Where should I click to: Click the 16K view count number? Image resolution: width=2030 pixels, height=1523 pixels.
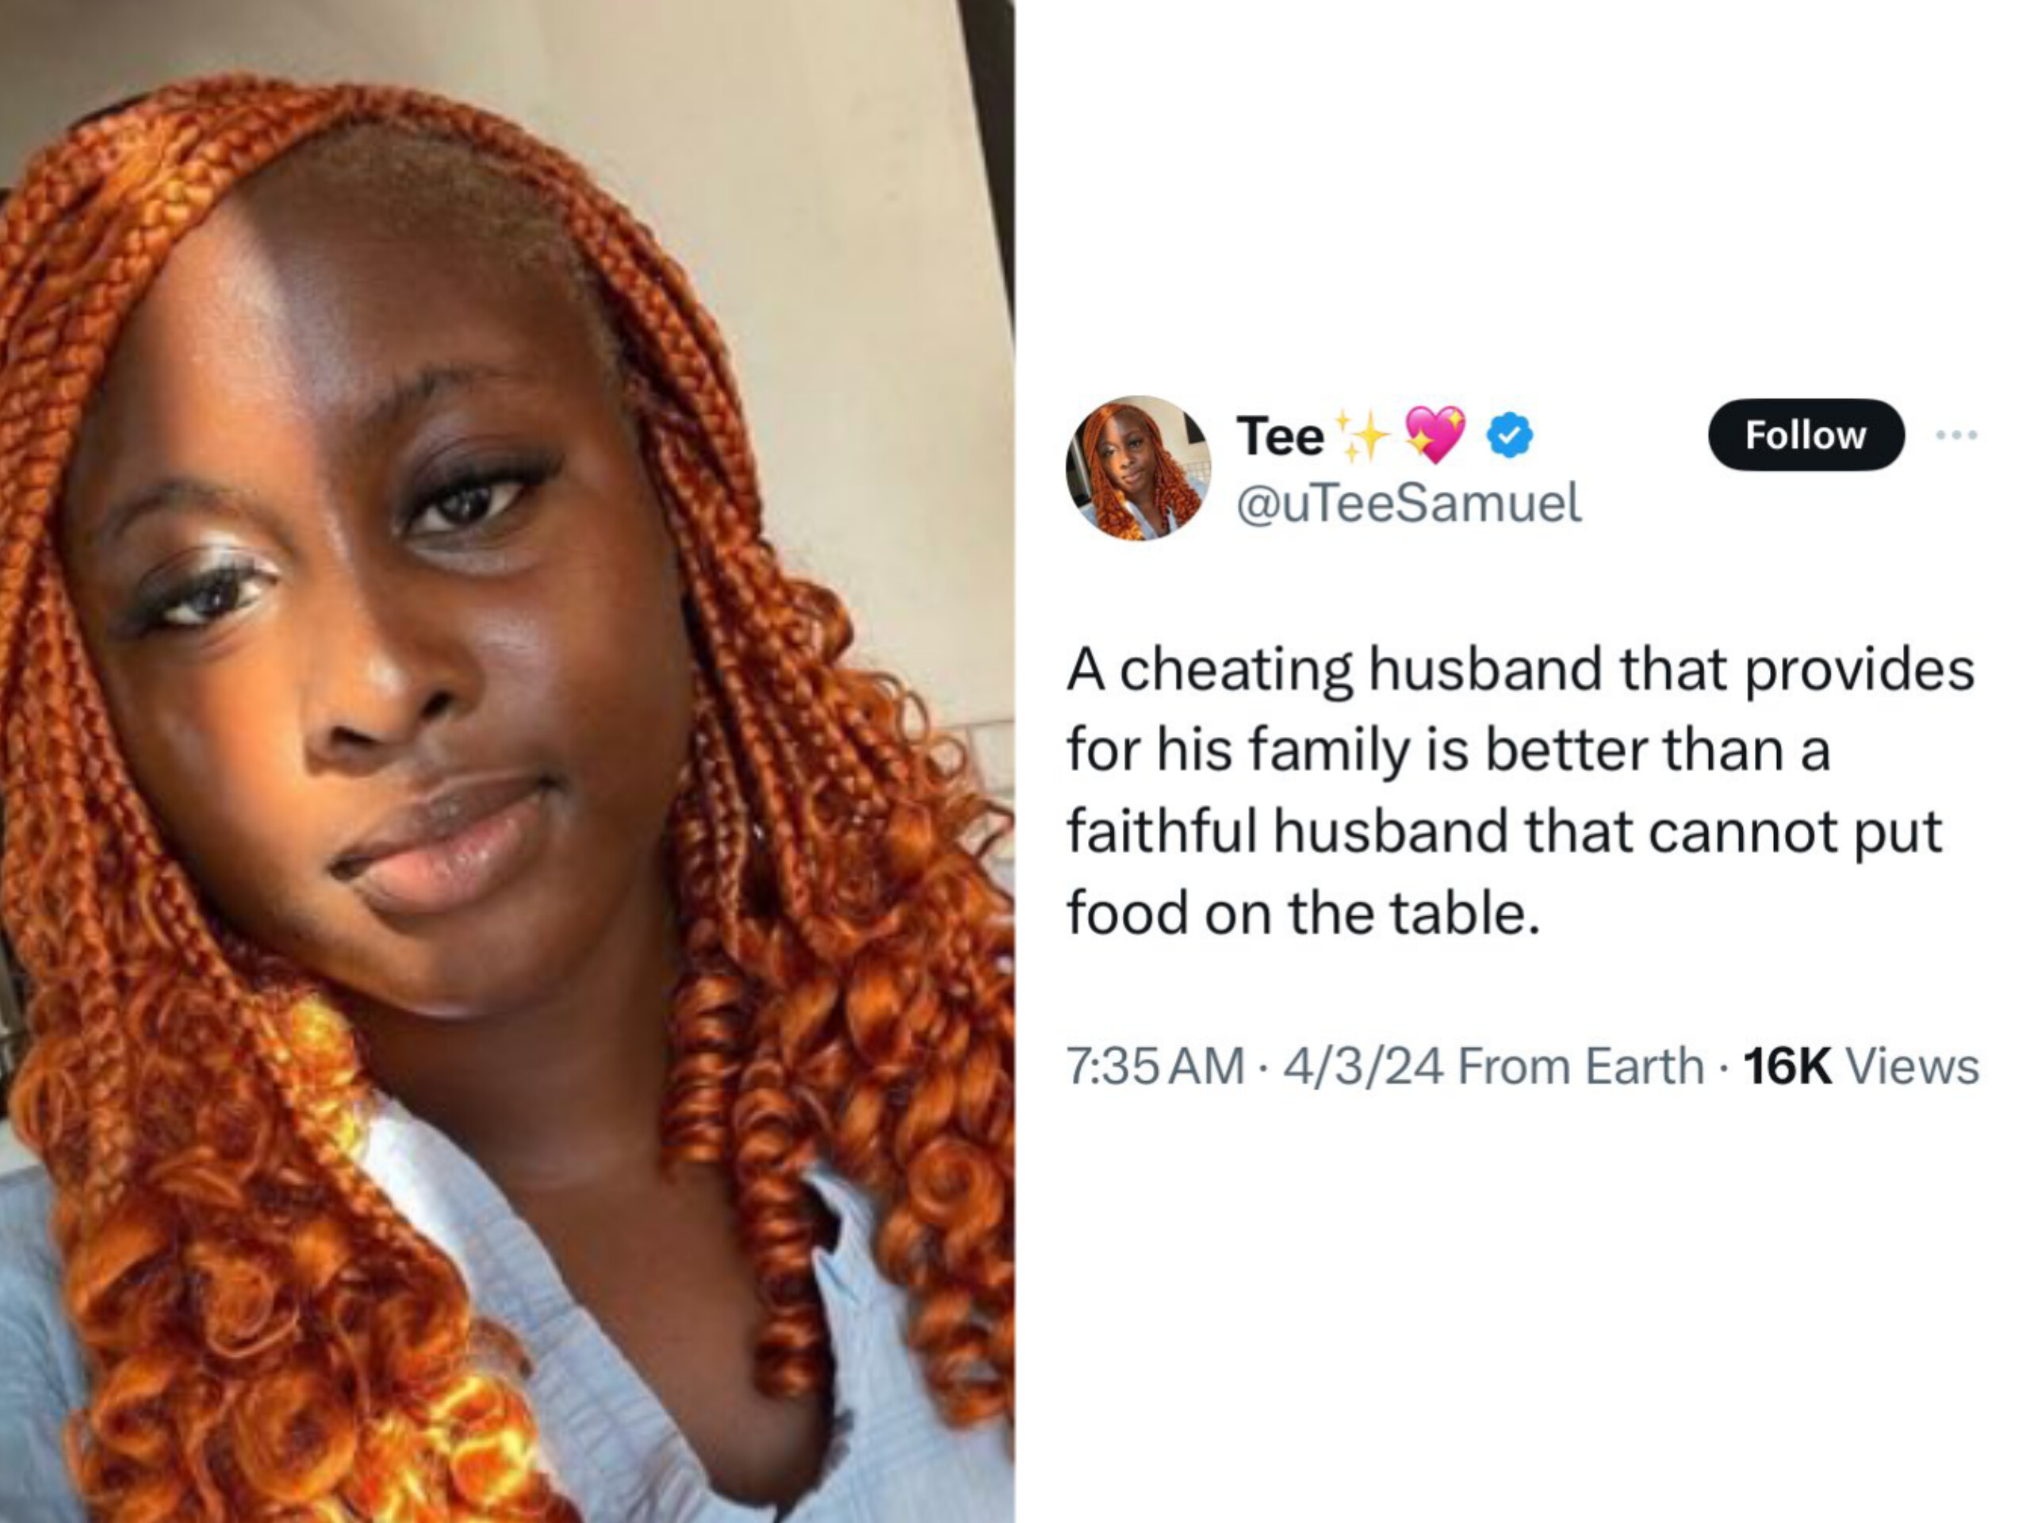point(1786,1067)
